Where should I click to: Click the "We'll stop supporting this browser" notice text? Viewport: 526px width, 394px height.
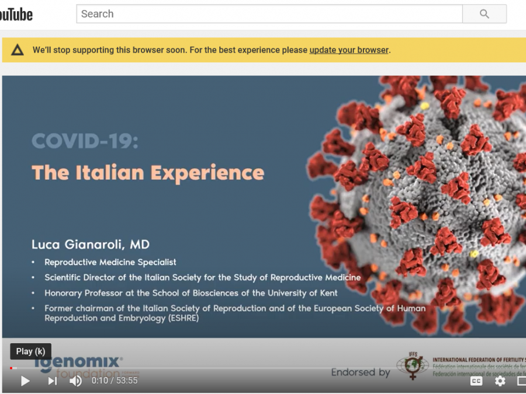point(212,50)
